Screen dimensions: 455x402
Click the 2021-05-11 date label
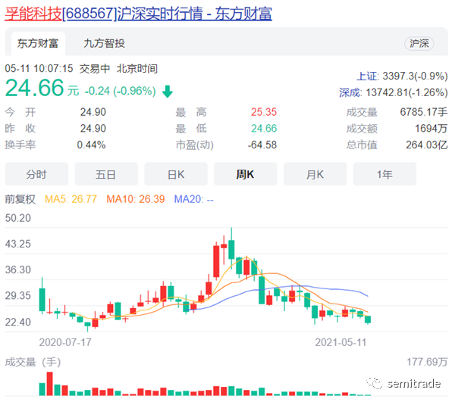(x=340, y=343)
